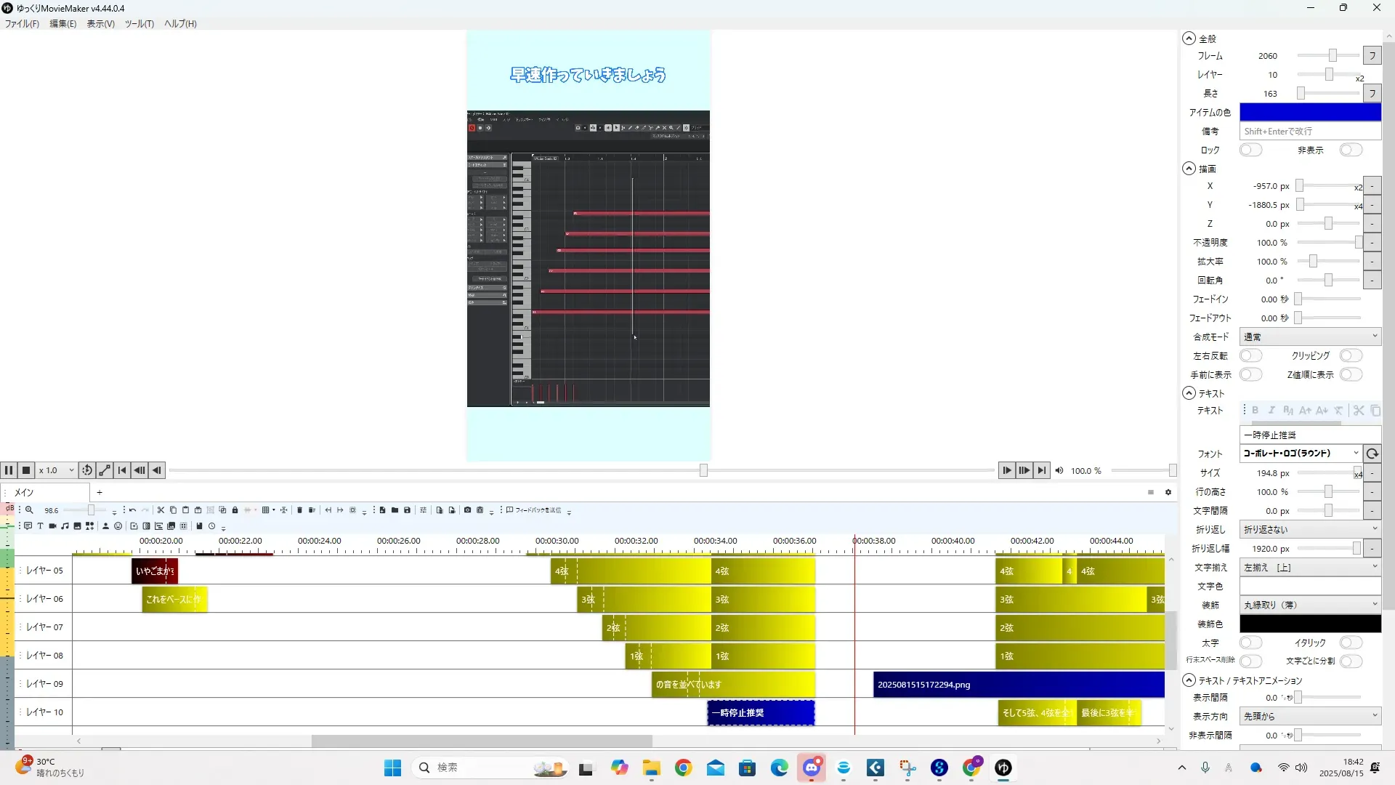Click the undo arrow in the timeline toolbar
The height and width of the screenshot is (785, 1395).
click(x=132, y=510)
